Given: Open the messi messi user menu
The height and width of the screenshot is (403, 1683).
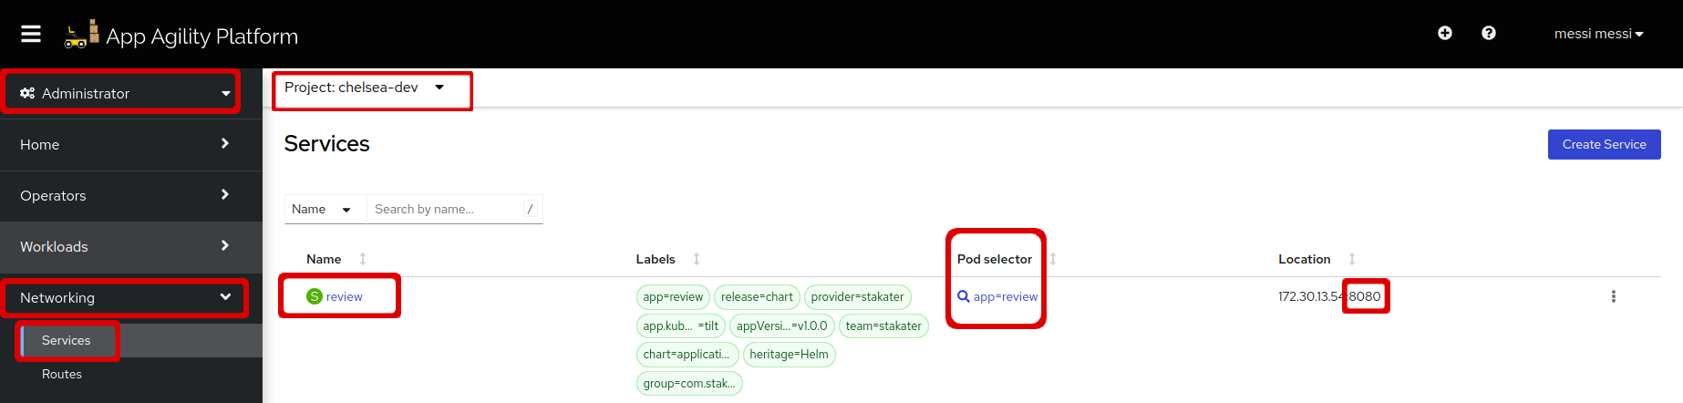Looking at the screenshot, I should [x=1598, y=34].
